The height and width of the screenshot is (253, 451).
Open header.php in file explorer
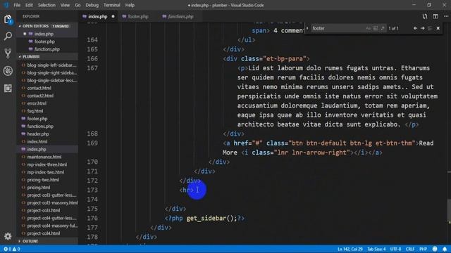38,134
